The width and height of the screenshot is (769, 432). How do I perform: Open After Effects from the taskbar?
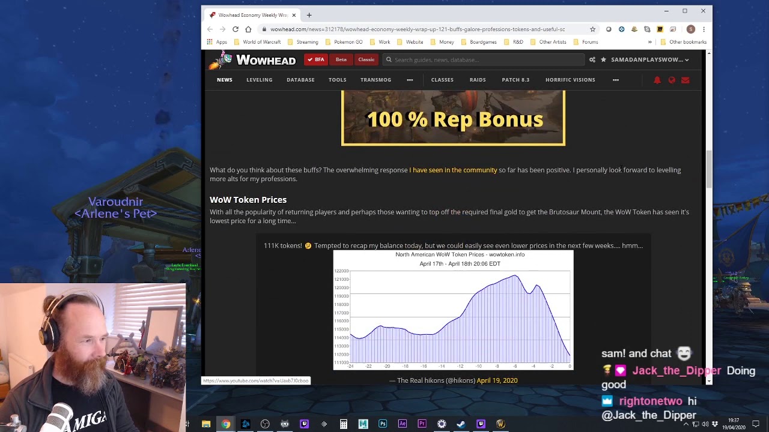[x=403, y=424]
